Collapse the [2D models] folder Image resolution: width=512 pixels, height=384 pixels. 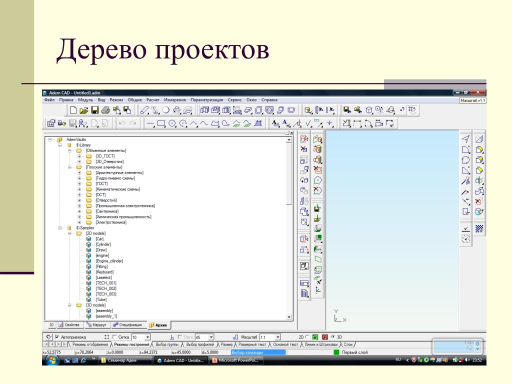coord(69,233)
